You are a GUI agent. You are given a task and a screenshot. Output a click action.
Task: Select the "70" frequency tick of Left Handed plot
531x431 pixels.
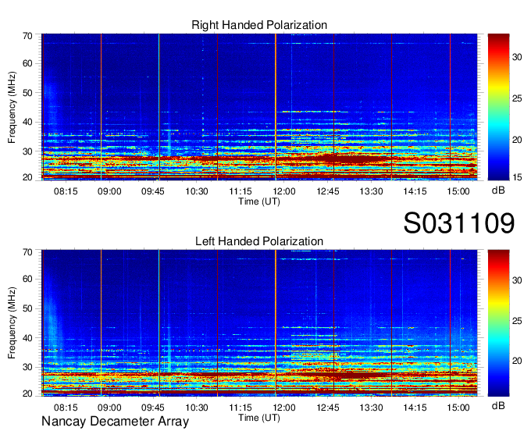27,252
